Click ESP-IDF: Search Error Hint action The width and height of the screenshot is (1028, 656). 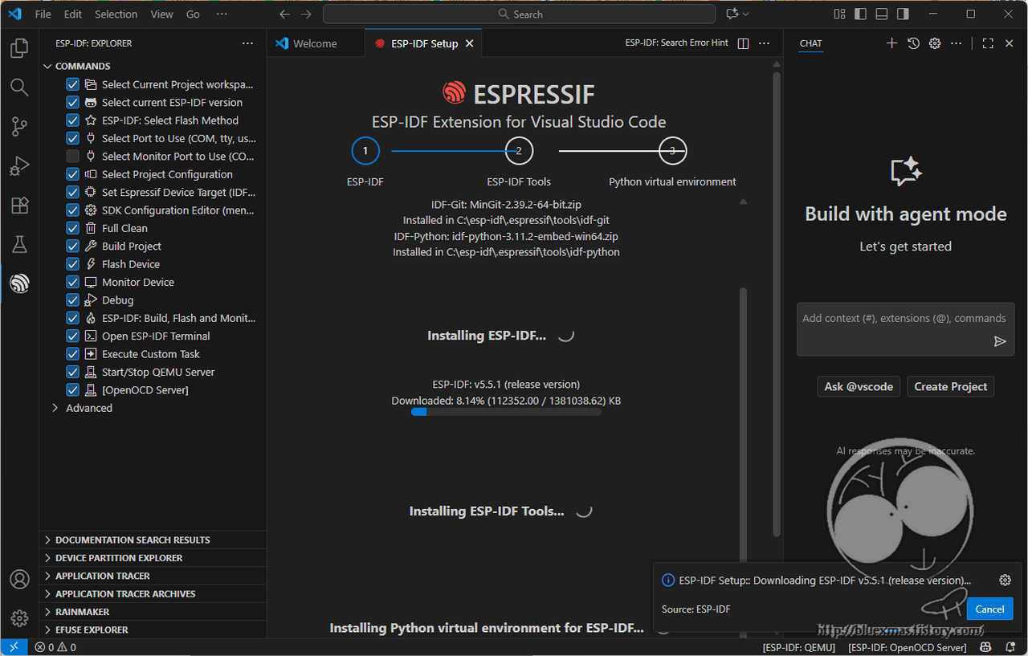[x=677, y=43]
